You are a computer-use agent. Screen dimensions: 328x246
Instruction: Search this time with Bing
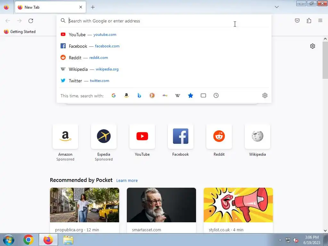[x=139, y=95]
